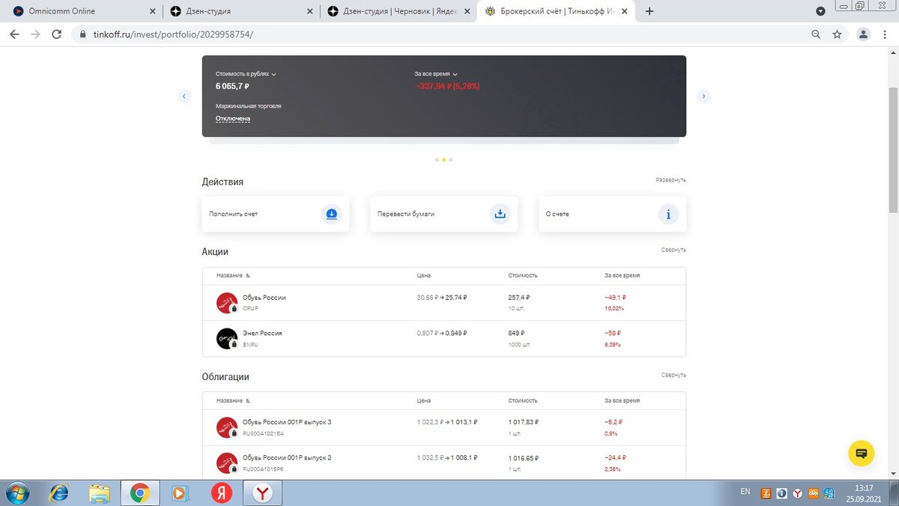
Task: Reload the Tinkoff portfolio page
Action: pyautogui.click(x=56, y=34)
